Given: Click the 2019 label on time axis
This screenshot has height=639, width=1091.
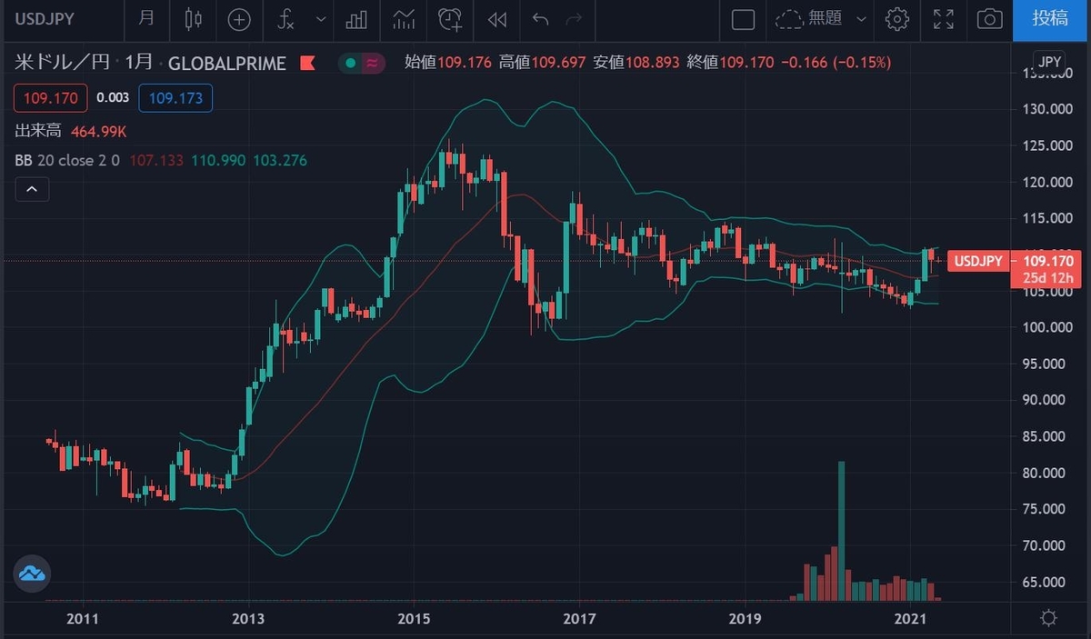Looking at the screenshot, I should [x=745, y=619].
